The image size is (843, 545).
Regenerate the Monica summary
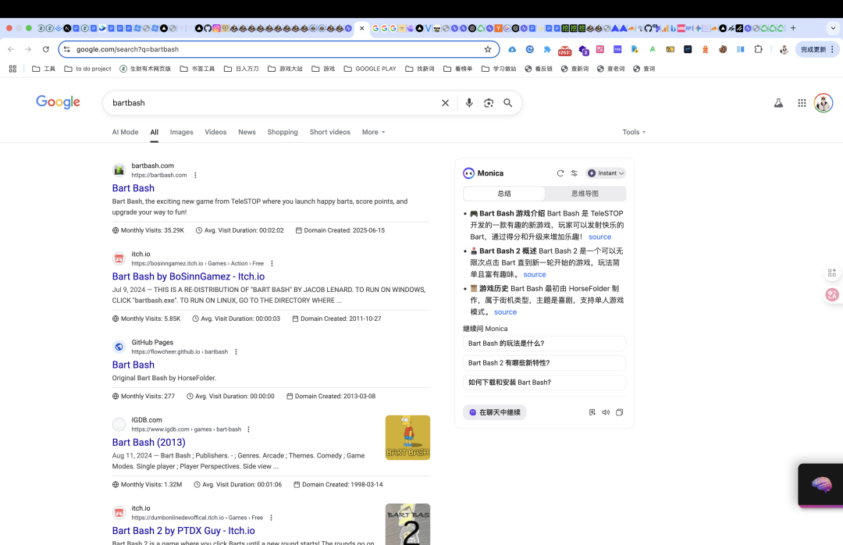tap(560, 173)
